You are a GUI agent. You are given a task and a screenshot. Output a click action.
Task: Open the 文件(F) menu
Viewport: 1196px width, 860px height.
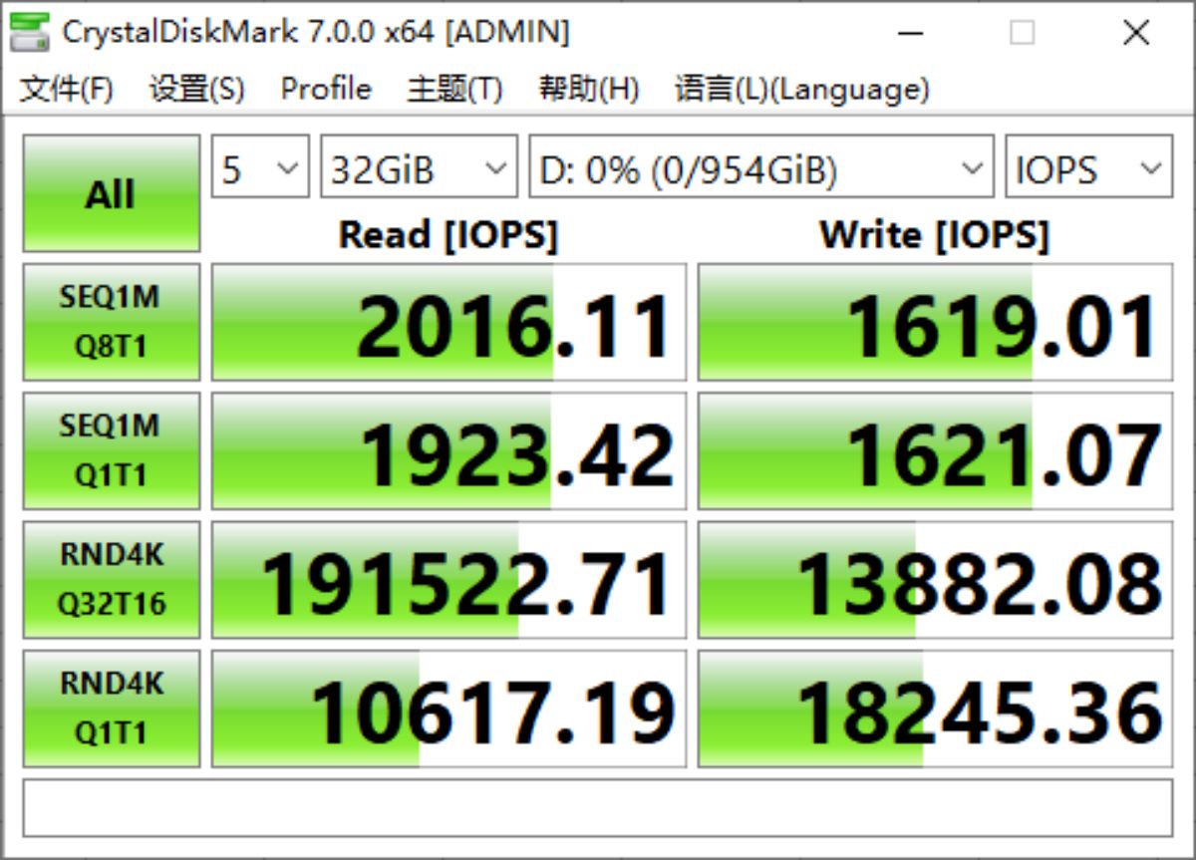(x=67, y=90)
